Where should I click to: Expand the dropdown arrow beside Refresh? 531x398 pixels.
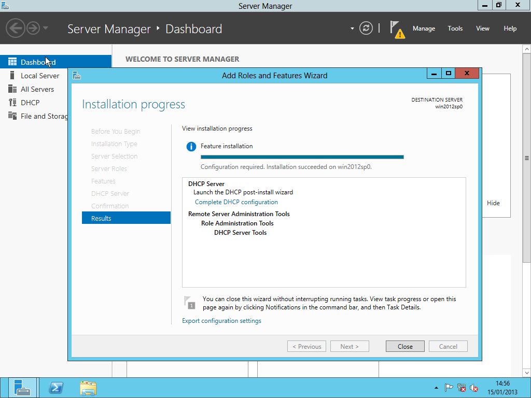352,29
